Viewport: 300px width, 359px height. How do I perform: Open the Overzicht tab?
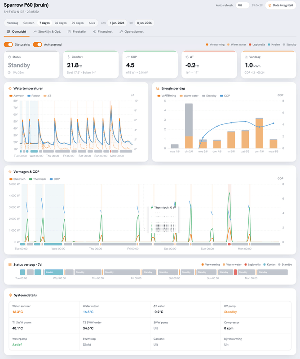(x=17, y=31)
